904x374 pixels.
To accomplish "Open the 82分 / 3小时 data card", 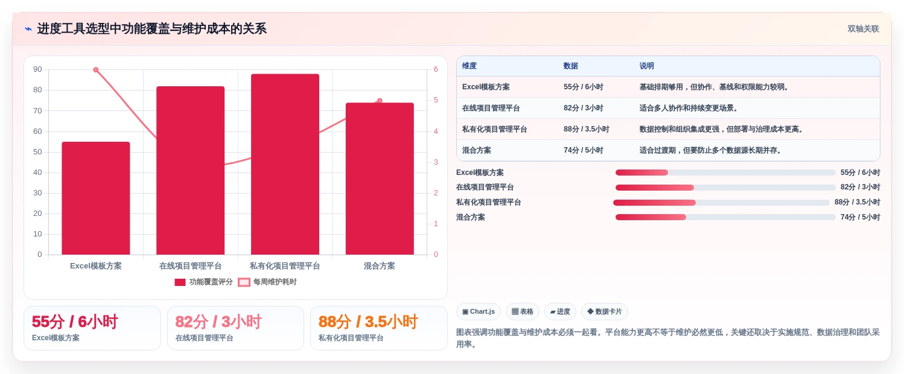I will pos(235,328).
